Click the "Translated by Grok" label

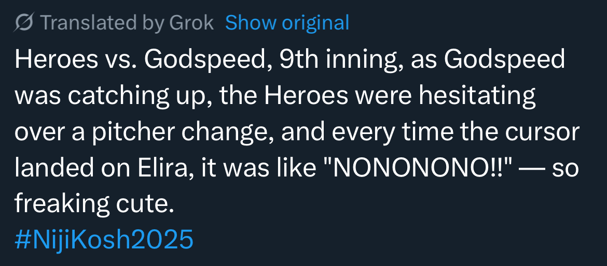coord(127,23)
